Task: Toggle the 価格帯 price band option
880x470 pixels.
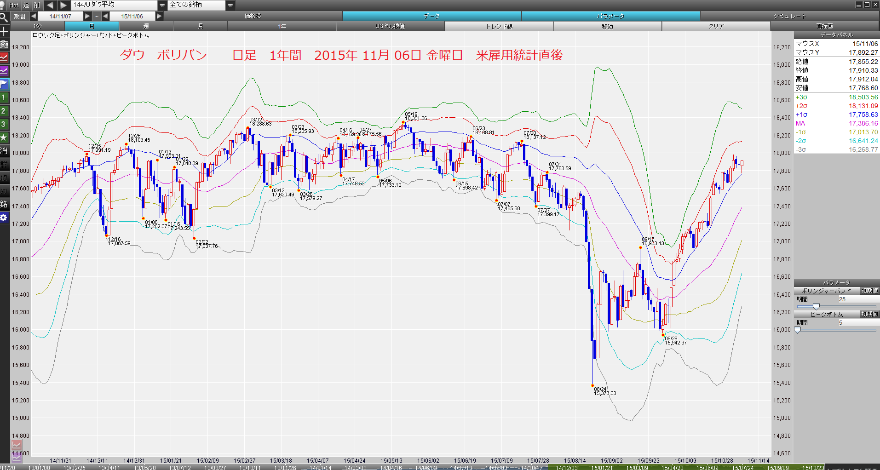Action: tap(253, 16)
